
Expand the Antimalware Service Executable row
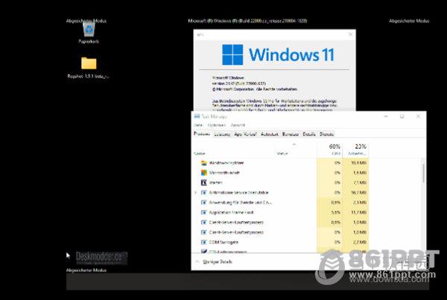click(x=195, y=193)
